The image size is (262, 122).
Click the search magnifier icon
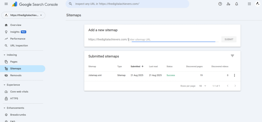(x=70, y=4)
